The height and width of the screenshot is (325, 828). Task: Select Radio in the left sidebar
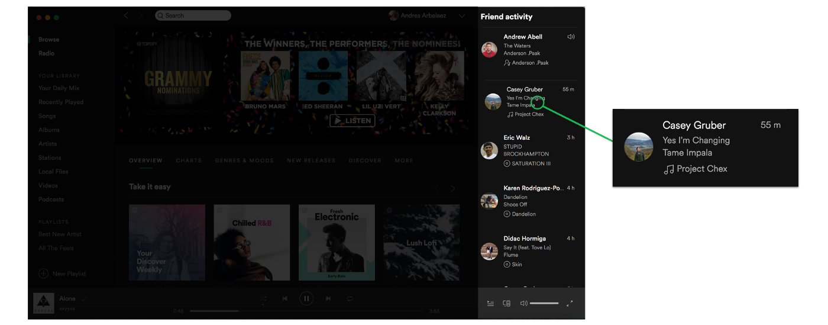(46, 53)
